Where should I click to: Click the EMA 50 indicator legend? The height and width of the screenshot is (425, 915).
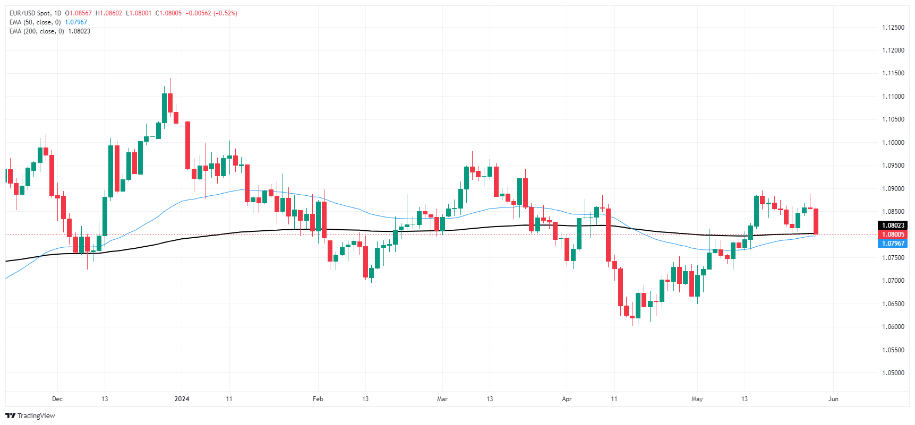coord(35,22)
